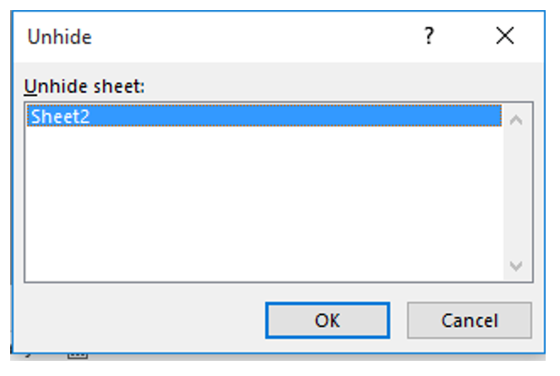Click the Unhide title bar text
This screenshot has height=376, width=560.
59,37
